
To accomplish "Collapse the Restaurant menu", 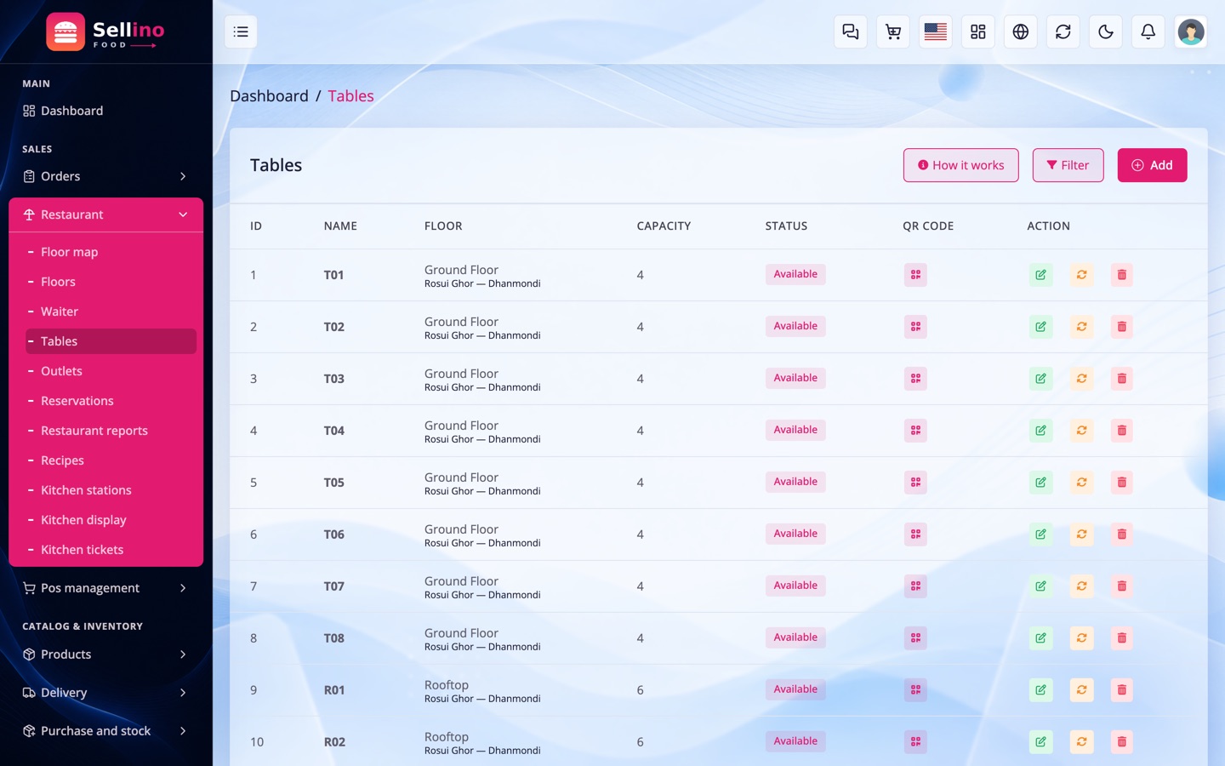I will coord(106,214).
